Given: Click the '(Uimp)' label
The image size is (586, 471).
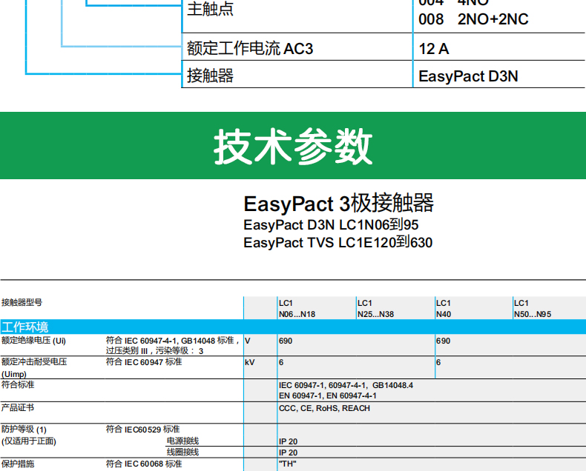Looking at the screenshot, I should click(x=14, y=374).
